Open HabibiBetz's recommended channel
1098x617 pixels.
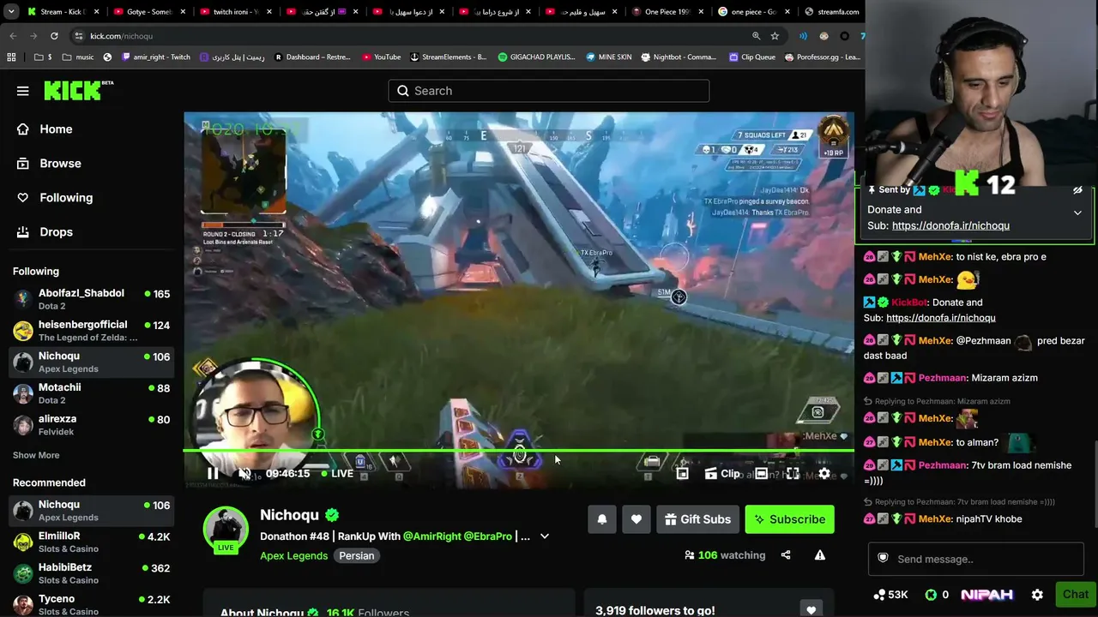click(x=92, y=574)
